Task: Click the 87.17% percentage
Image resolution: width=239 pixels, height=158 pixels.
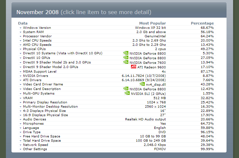Action: [207, 71]
